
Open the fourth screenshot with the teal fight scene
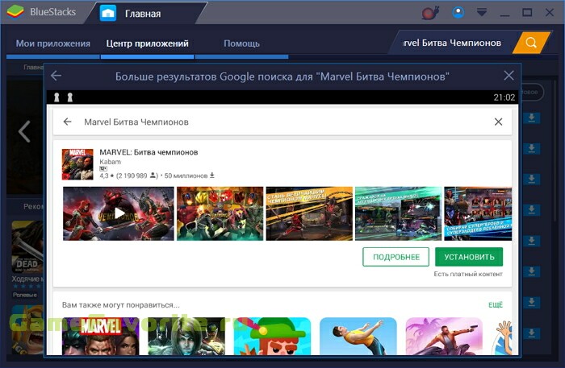tap(398, 213)
